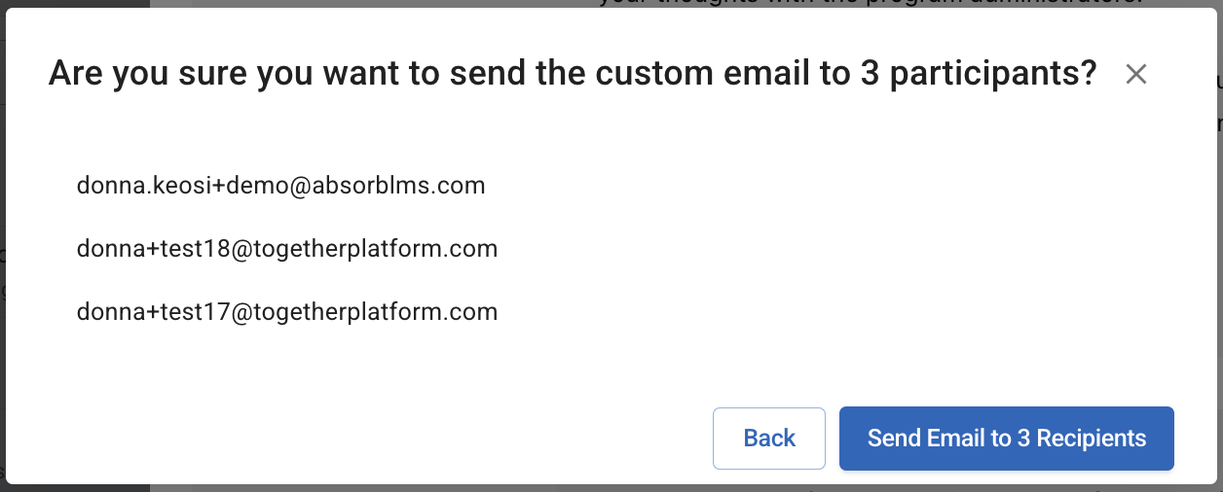Click the Back button
Image resolution: width=1223 pixels, height=492 pixels.
tap(769, 439)
